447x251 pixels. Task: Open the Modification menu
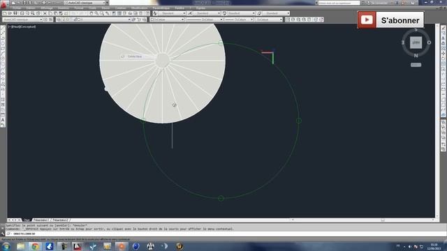click(x=140, y=8)
